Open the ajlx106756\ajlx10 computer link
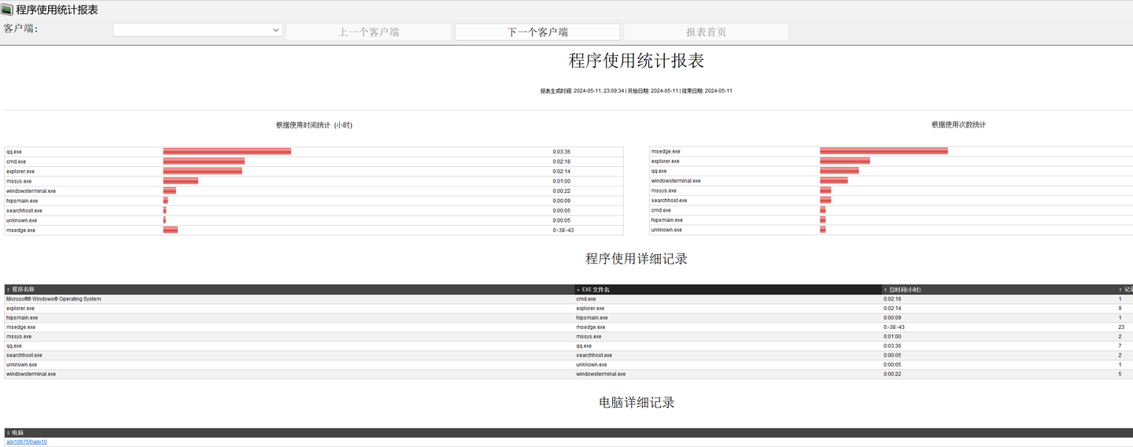 tap(27, 442)
